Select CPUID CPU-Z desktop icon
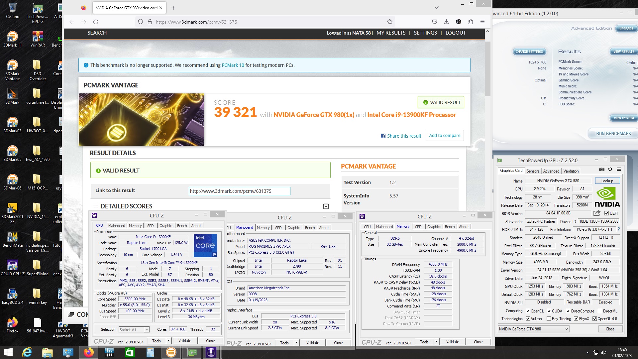This screenshot has width=638, height=359. (13, 268)
